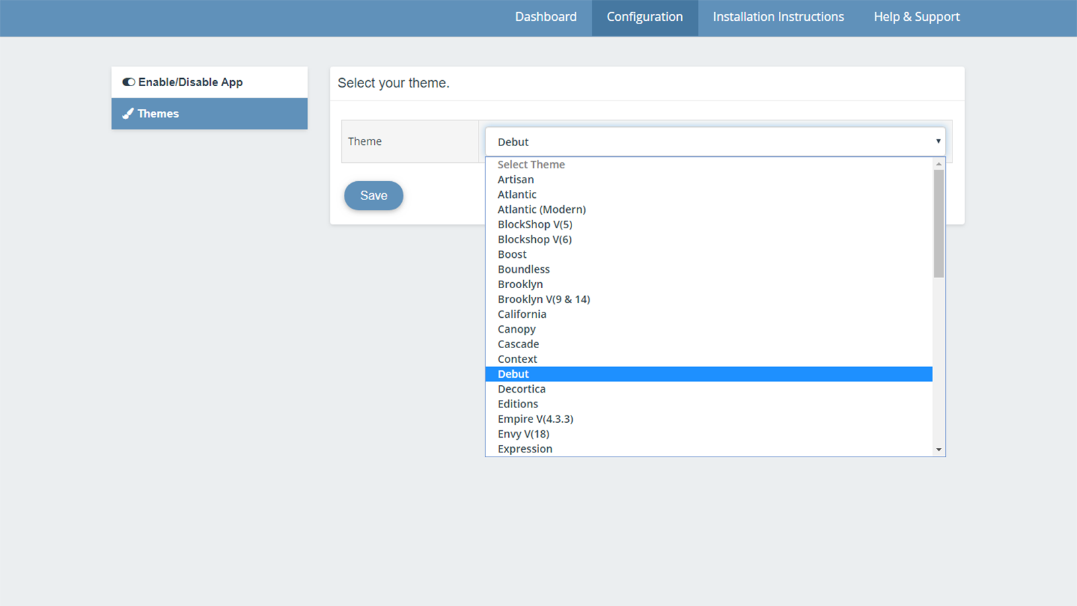Viewport: 1077px width, 606px height.
Task: Switch to the Configuration tab
Action: (x=645, y=18)
